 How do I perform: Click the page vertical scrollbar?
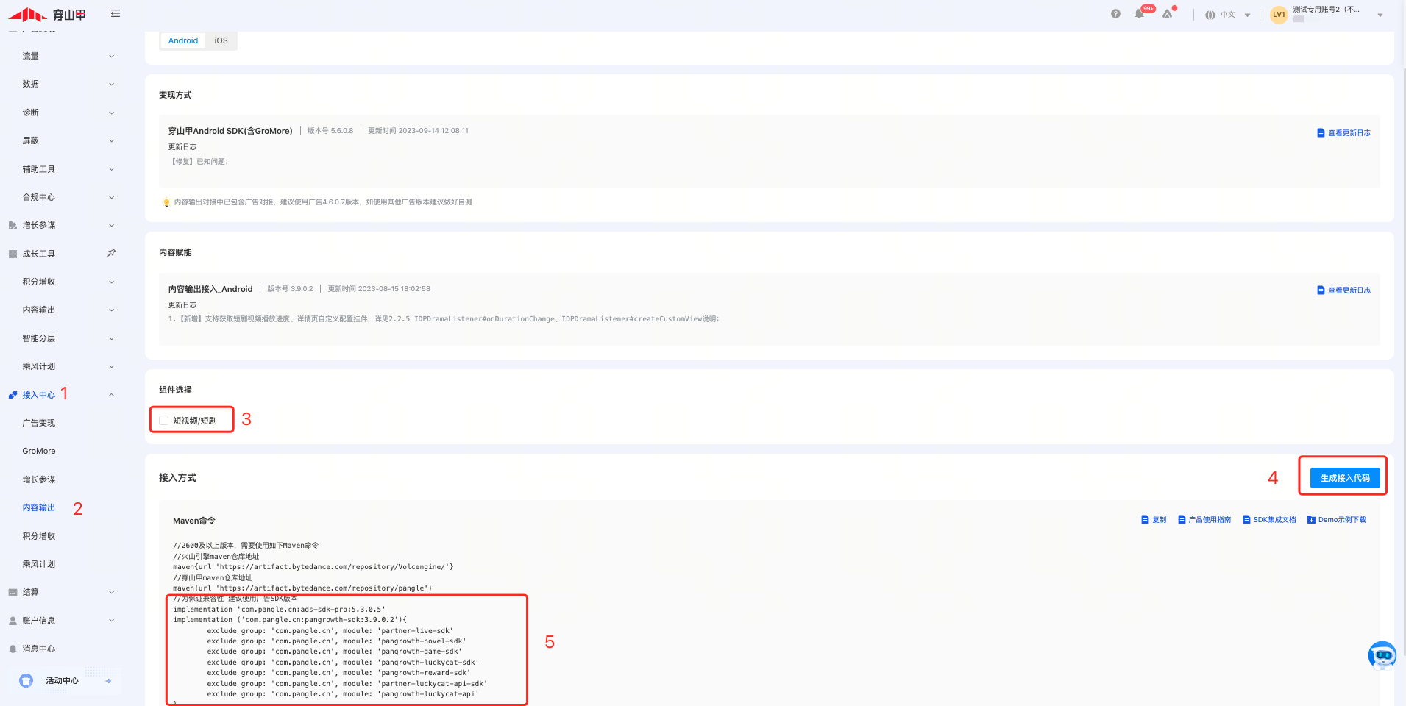click(x=1403, y=360)
